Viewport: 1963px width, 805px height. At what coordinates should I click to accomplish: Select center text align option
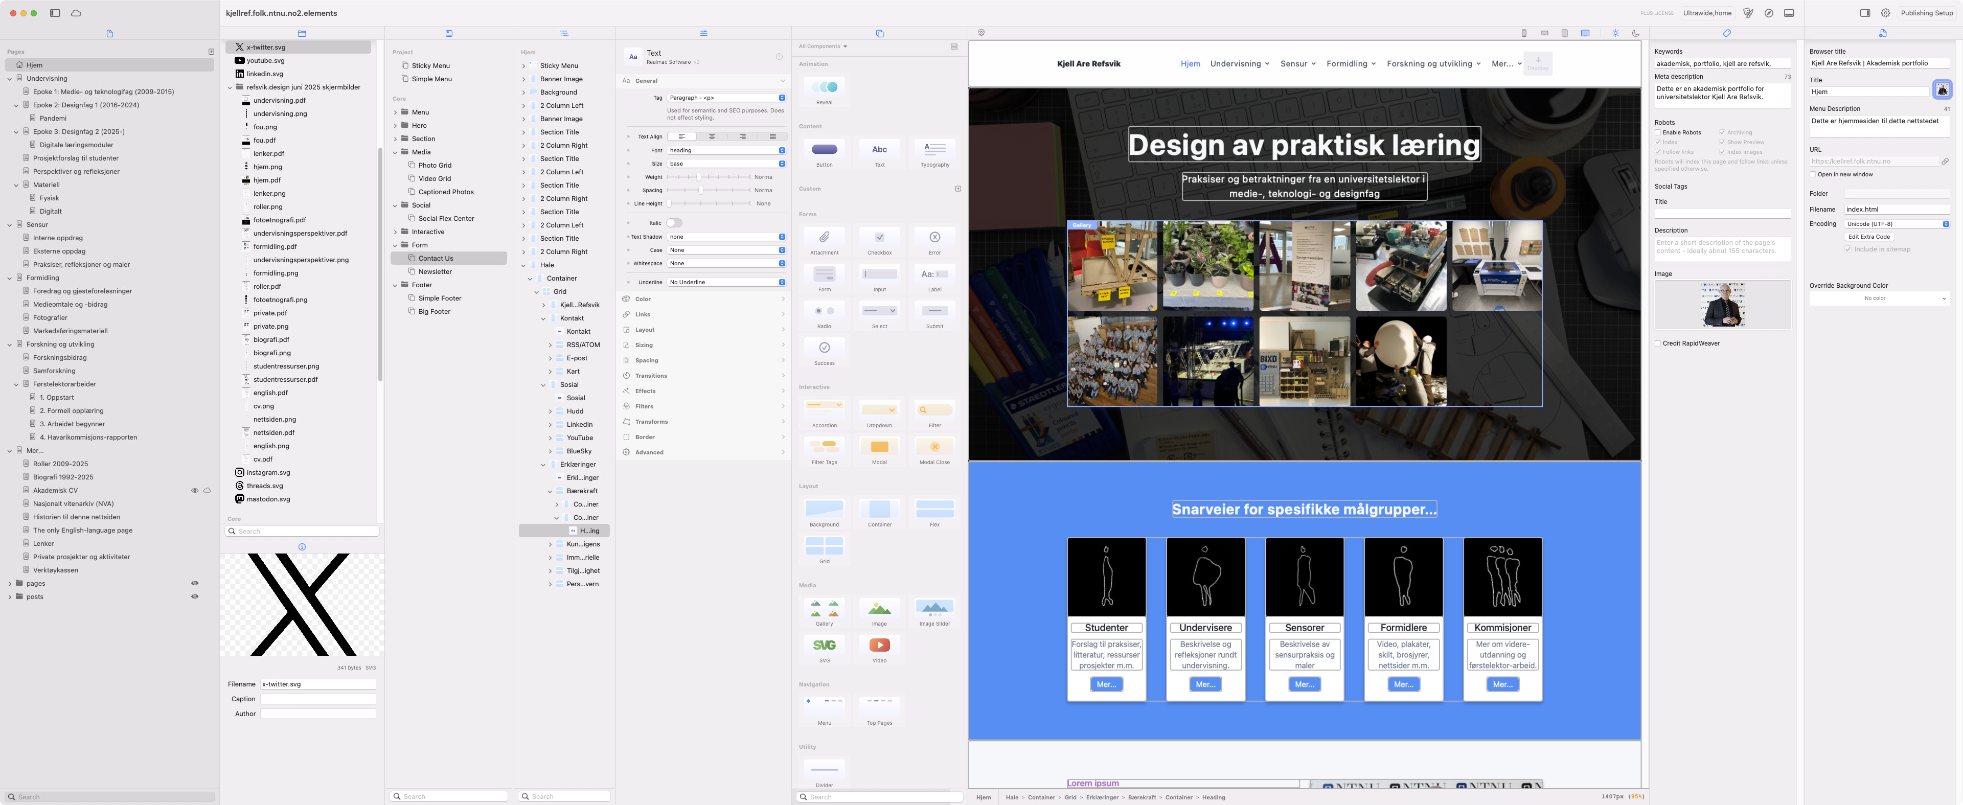712,137
